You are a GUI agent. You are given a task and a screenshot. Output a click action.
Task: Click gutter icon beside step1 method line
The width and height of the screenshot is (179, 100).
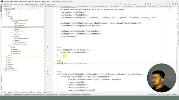coord(48,74)
